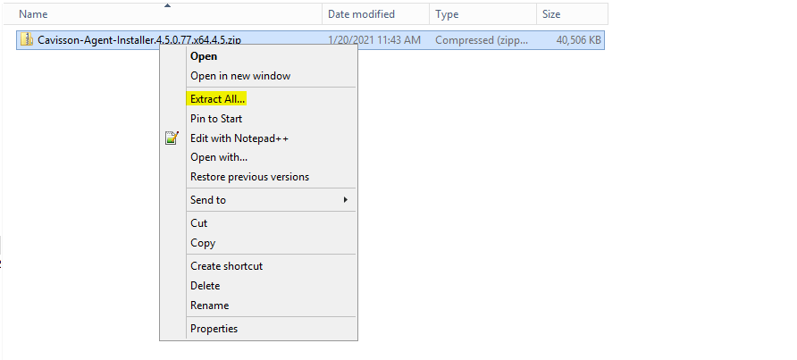797x360 pixels.
Task: Select Open in new window
Action: 240,76
